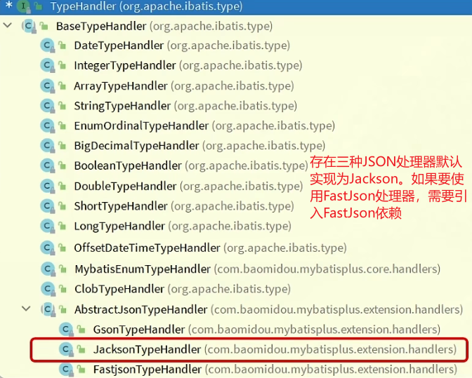Screen dimensions: 472x378
Task: Click the DateTypeHandler class icon
Action: 47,46
